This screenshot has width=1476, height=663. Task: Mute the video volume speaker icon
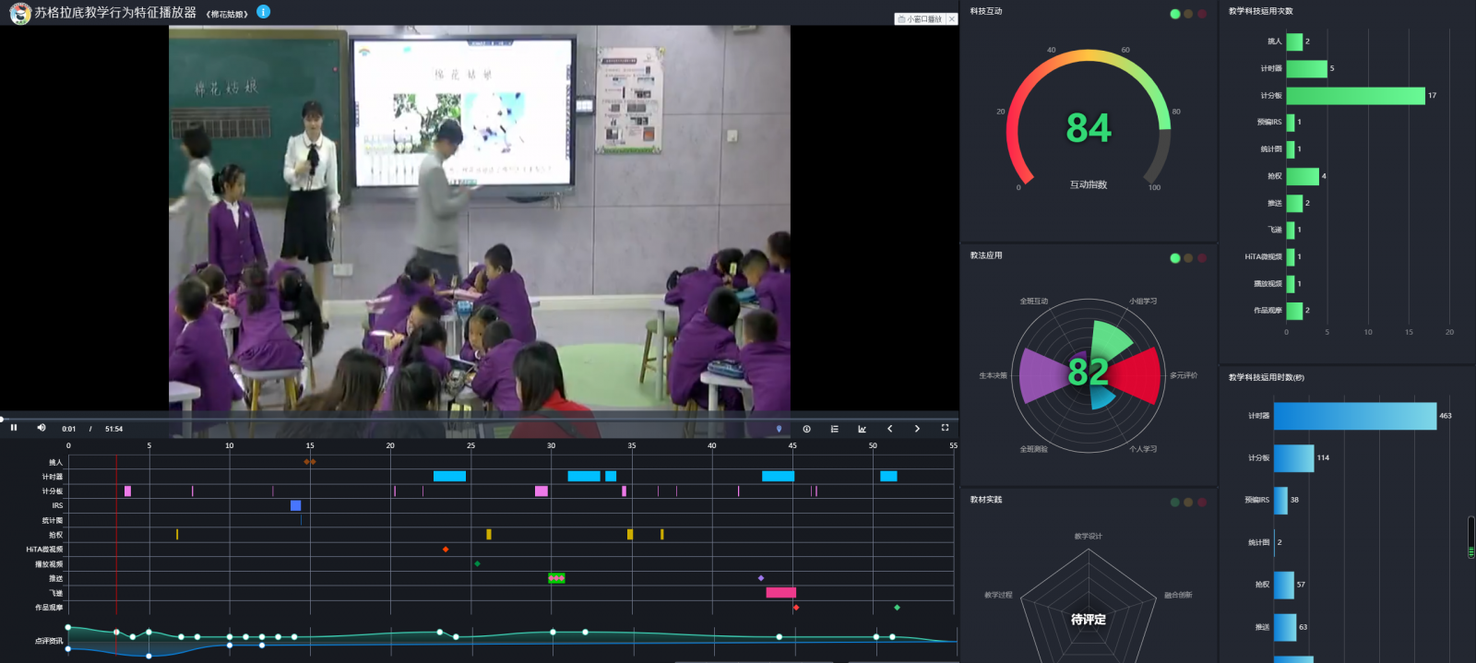[41, 428]
